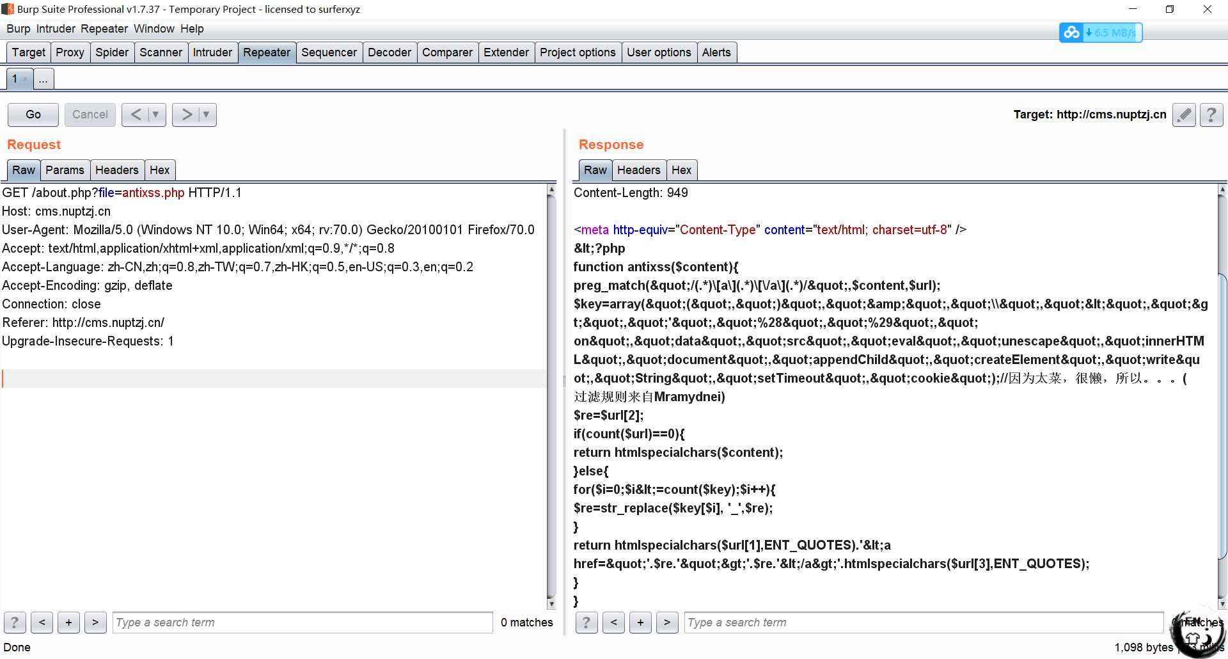Click response pane vertical scrollbar
This screenshot has width=1228, height=659.
click(x=1222, y=397)
